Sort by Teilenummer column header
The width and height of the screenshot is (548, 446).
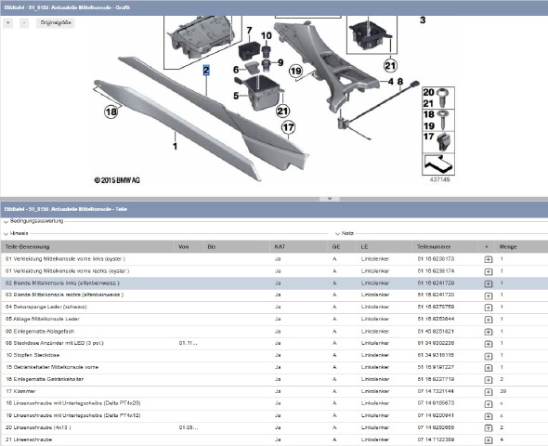click(445, 247)
